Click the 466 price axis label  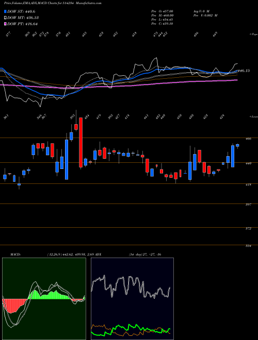[249, 139]
